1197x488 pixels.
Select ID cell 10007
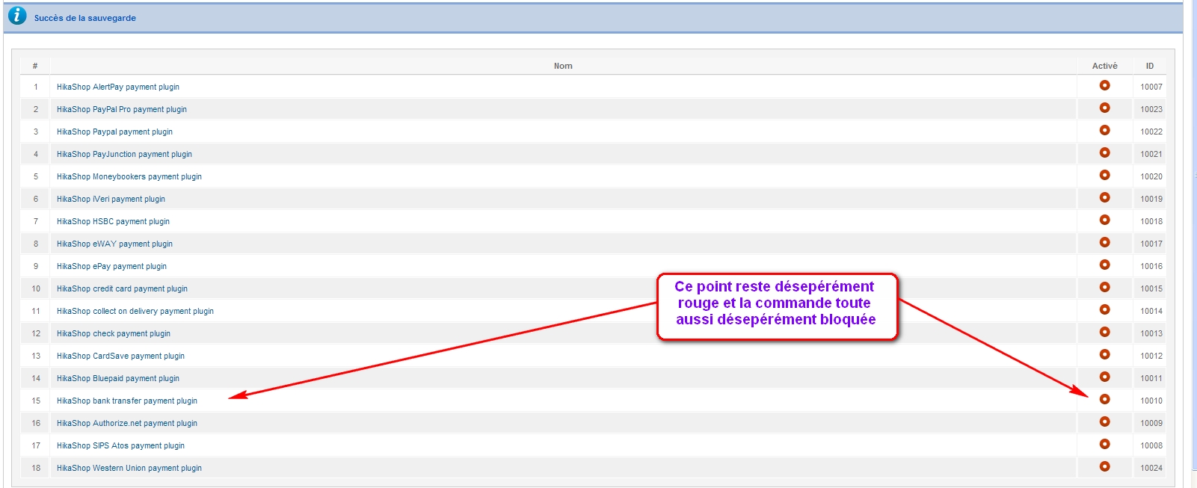tap(1151, 87)
